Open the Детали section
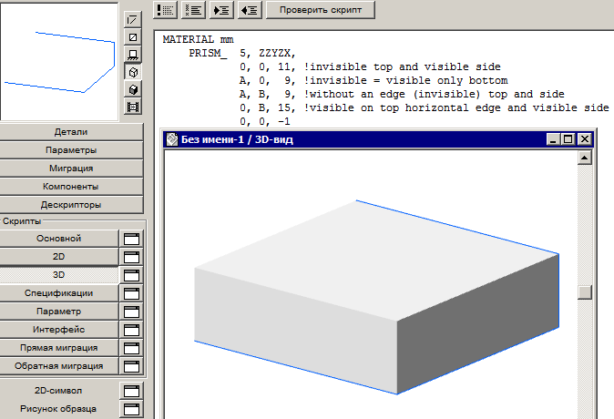Viewport: 614px width, 419px height. 71,132
